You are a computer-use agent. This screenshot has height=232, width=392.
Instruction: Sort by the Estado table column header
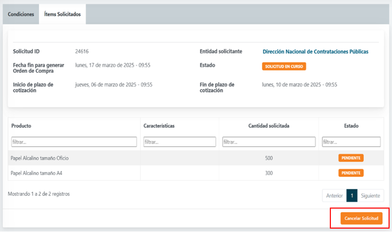click(x=351, y=126)
